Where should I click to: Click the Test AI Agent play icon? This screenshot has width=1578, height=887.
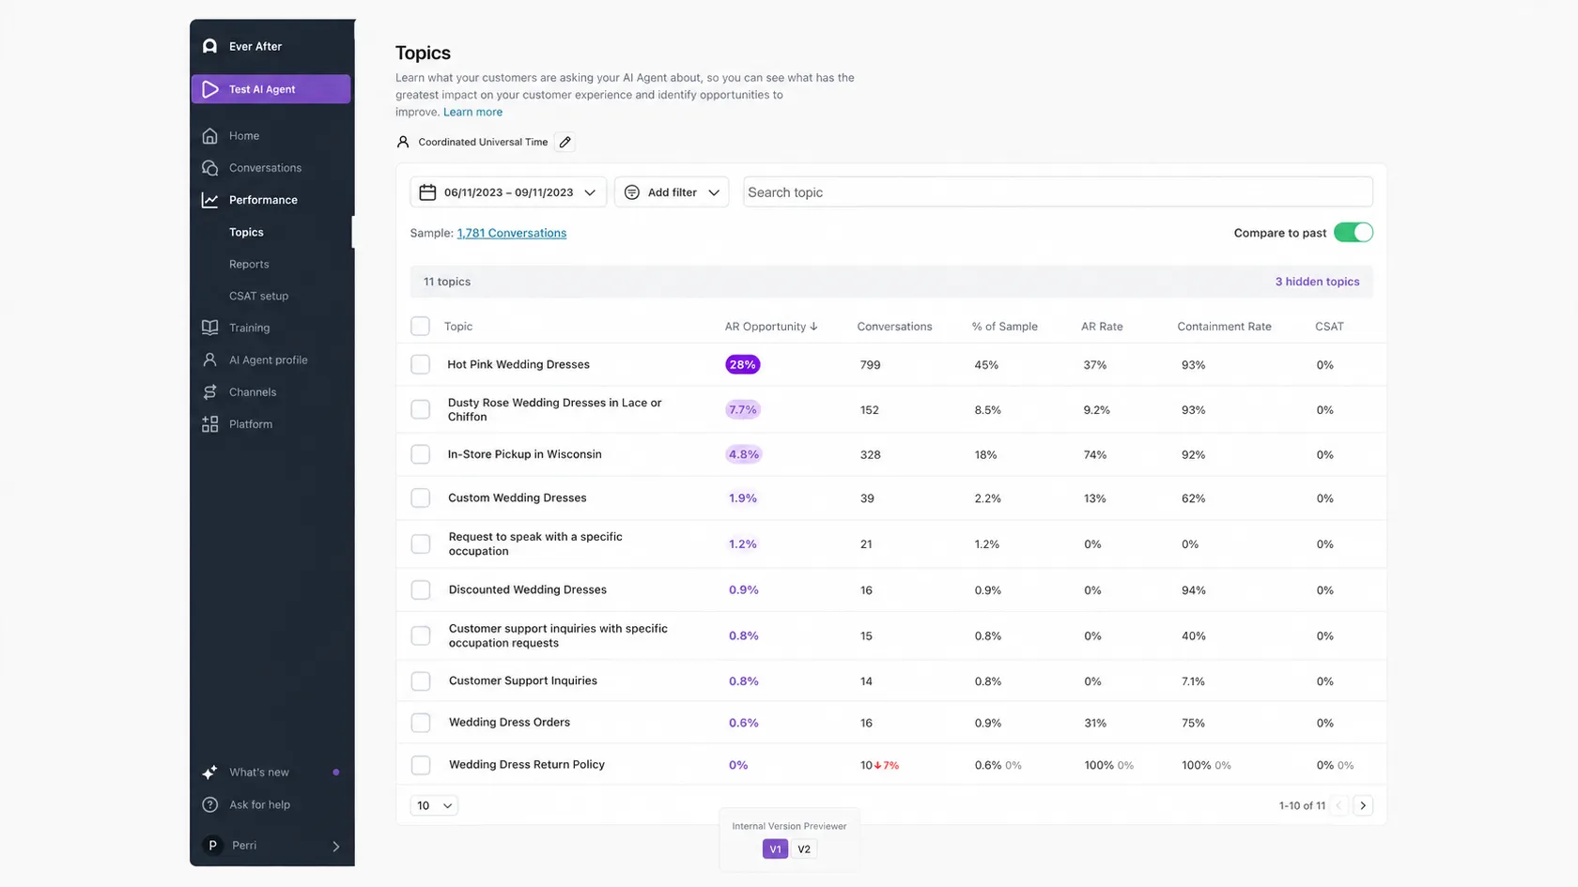[x=210, y=89]
